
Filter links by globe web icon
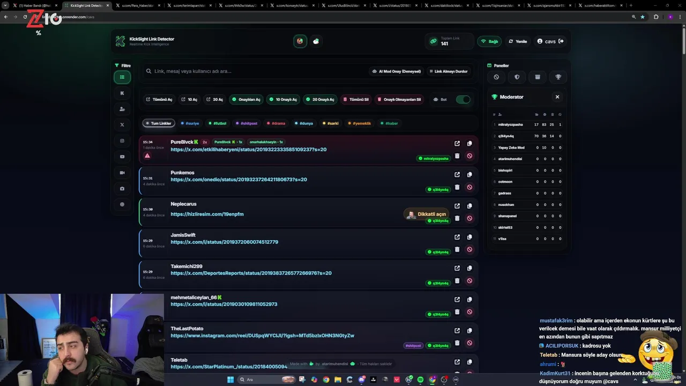point(122,204)
